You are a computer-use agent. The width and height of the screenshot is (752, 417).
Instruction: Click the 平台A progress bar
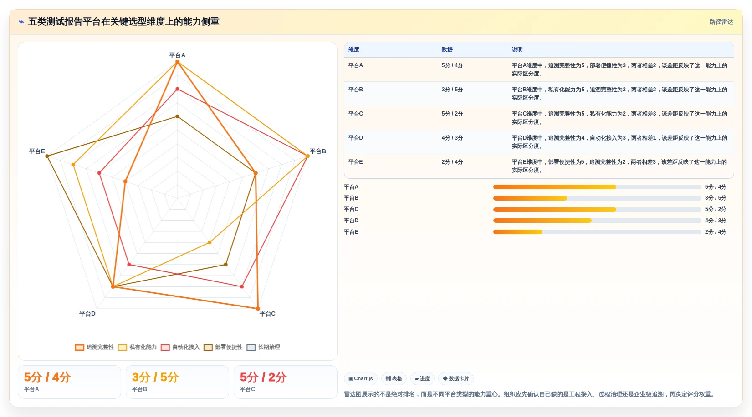click(x=597, y=187)
